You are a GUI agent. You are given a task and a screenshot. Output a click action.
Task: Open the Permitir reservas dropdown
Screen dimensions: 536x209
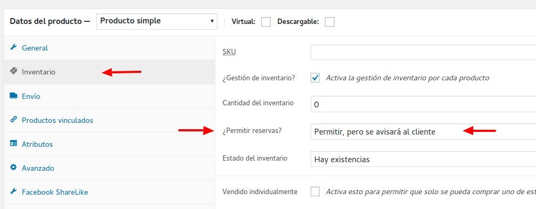pos(423,132)
